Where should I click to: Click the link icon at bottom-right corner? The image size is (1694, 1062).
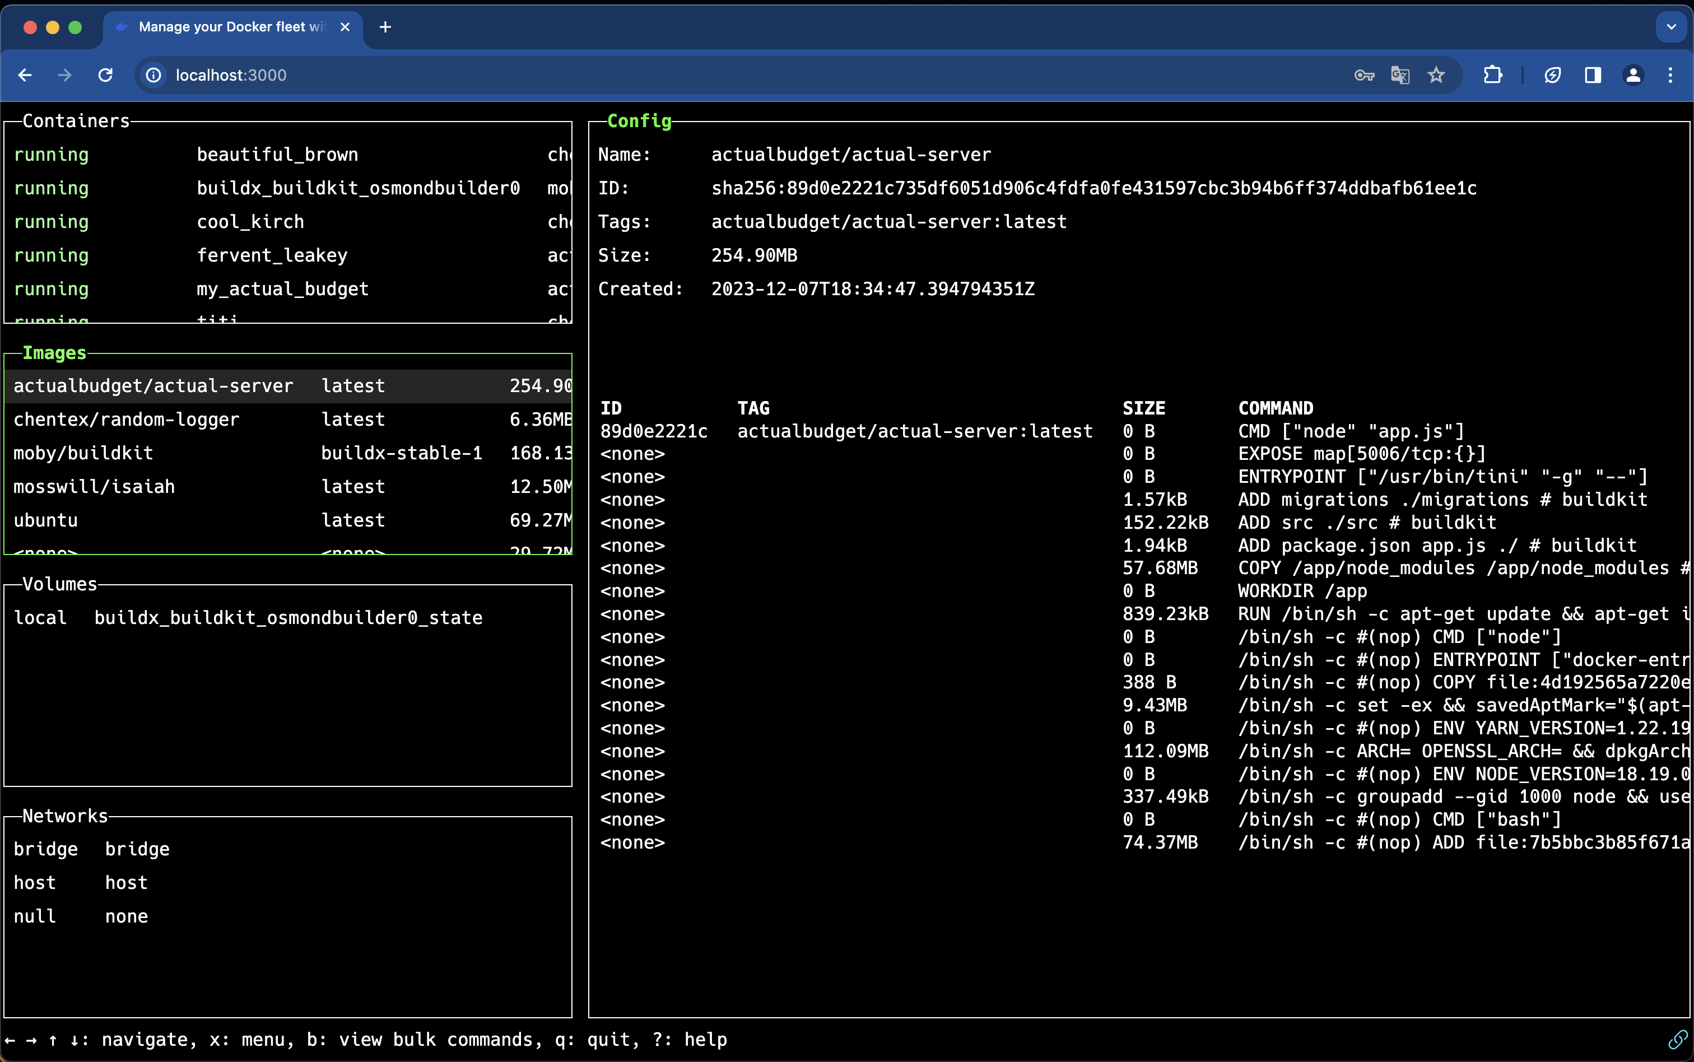[1677, 1039]
